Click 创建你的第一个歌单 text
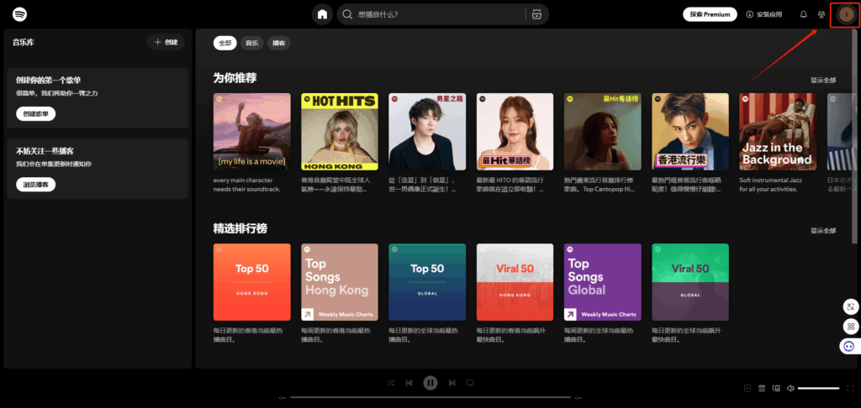This screenshot has width=861, height=408. pyautogui.click(x=48, y=80)
